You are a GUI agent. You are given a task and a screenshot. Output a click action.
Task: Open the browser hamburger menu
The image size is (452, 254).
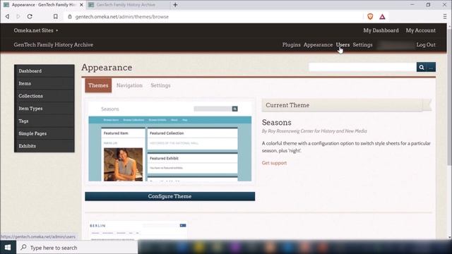pos(445,16)
